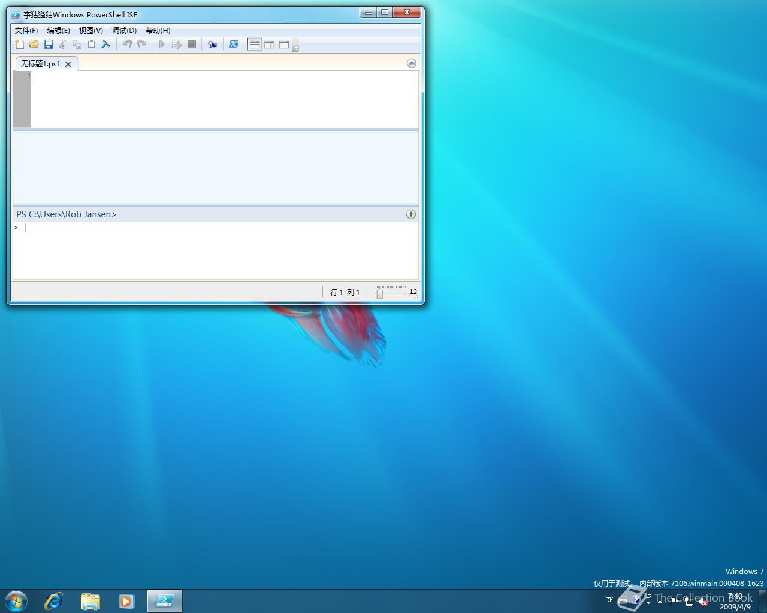Show the script pane on top layout
The height and width of the screenshot is (613, 767).
[x=255, y=44]
